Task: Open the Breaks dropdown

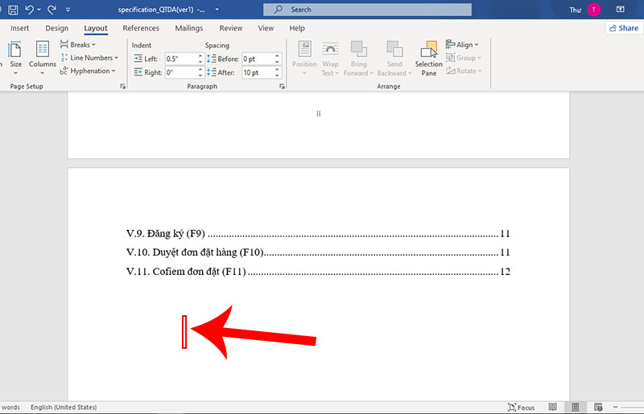Action: pyautogui.click(x=78, y=44)
